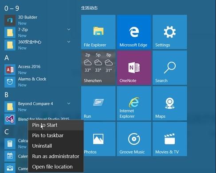Image resolution: width=216 pixels, height=173 pixels.
Task: Click the 3D Builder app icon
Action: 10,20
